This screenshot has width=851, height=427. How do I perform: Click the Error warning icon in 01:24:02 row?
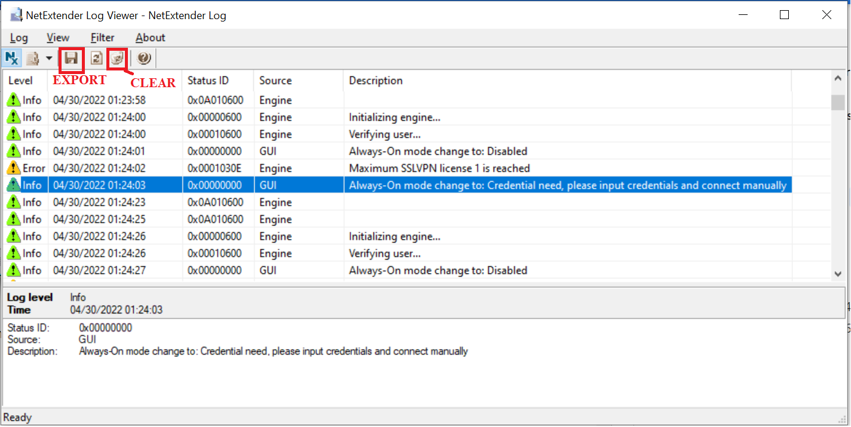click(x=14, y=168)
